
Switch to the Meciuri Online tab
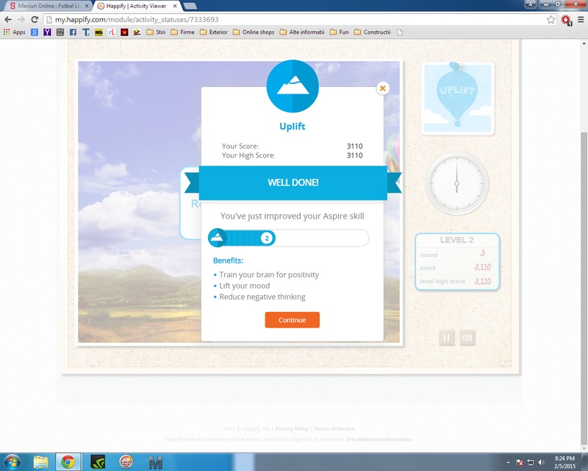[x=47, y=6]
